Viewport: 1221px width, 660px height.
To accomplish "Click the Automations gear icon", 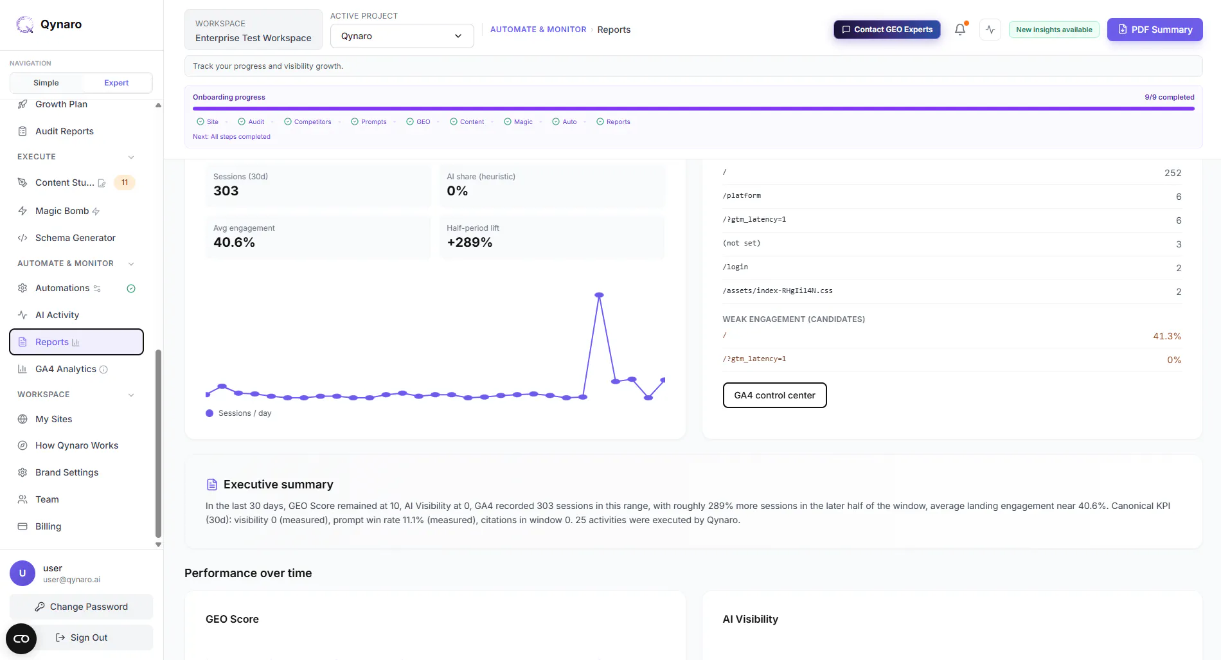I will (x=22, y=288).
